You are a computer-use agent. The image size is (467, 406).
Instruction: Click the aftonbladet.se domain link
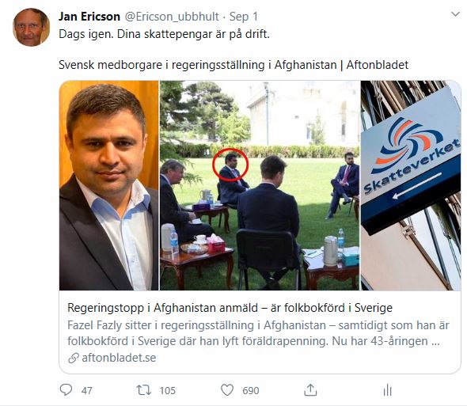[x=119, y=358]
